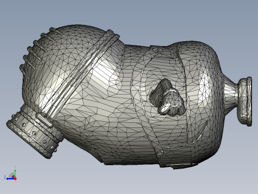258x194 pixels.
Task: Select the knob protruding from the model's center
Action: click(167, 97)
